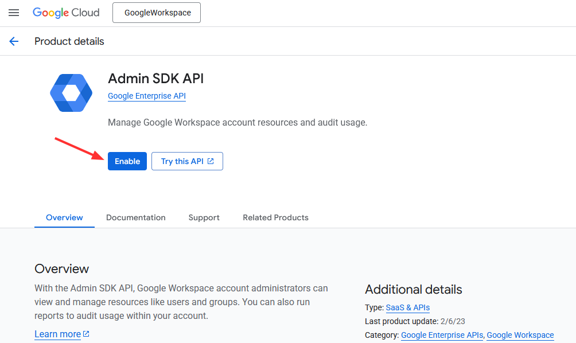576x343 pixels.
Task: Click the Admin SDK API heading
Action: (x=155, y=79)
